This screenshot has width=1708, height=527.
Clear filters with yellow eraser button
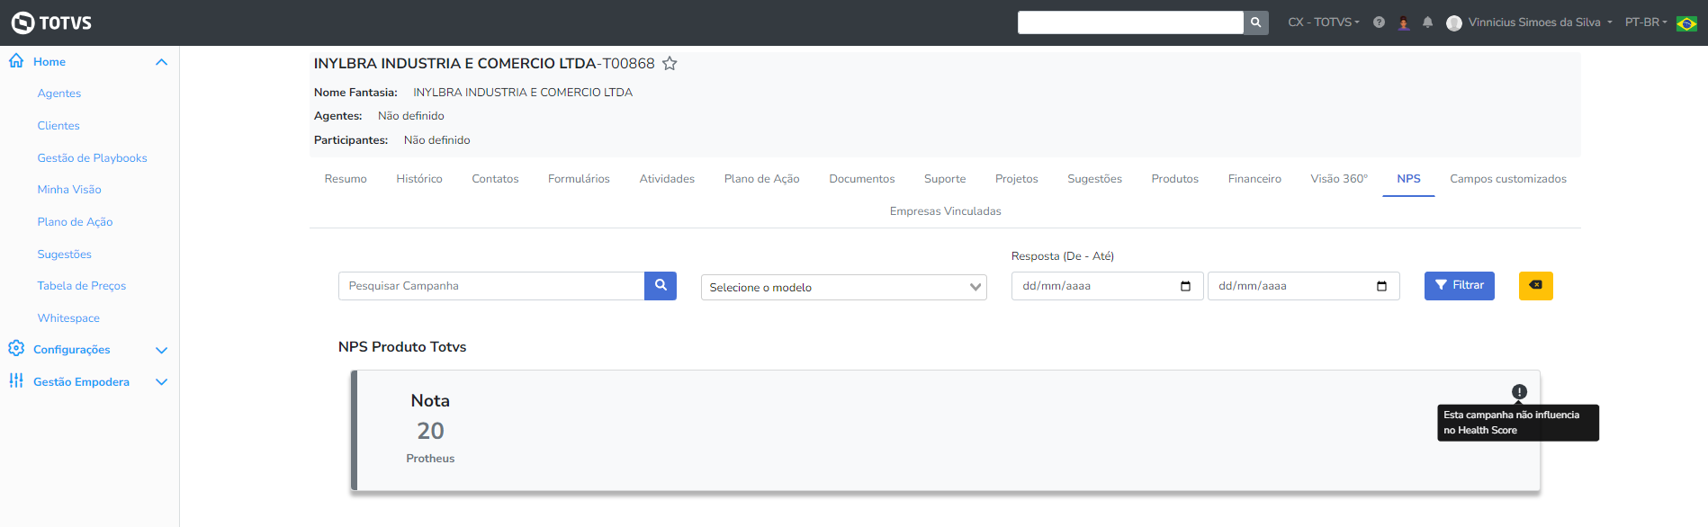pyautogui.click(x=1535, y=286)
